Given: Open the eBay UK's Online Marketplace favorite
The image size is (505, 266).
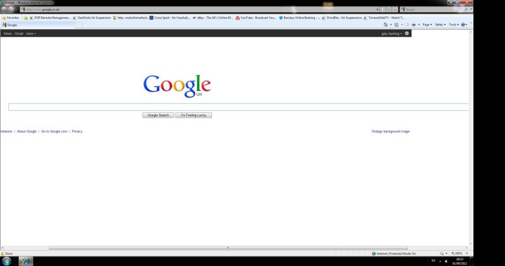Looking at the screenshot, I should pos(213,18).
